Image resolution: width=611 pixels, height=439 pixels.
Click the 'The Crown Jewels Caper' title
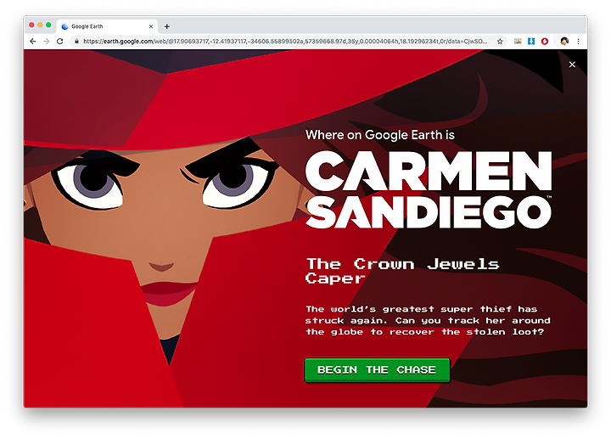tap(402, 271)
